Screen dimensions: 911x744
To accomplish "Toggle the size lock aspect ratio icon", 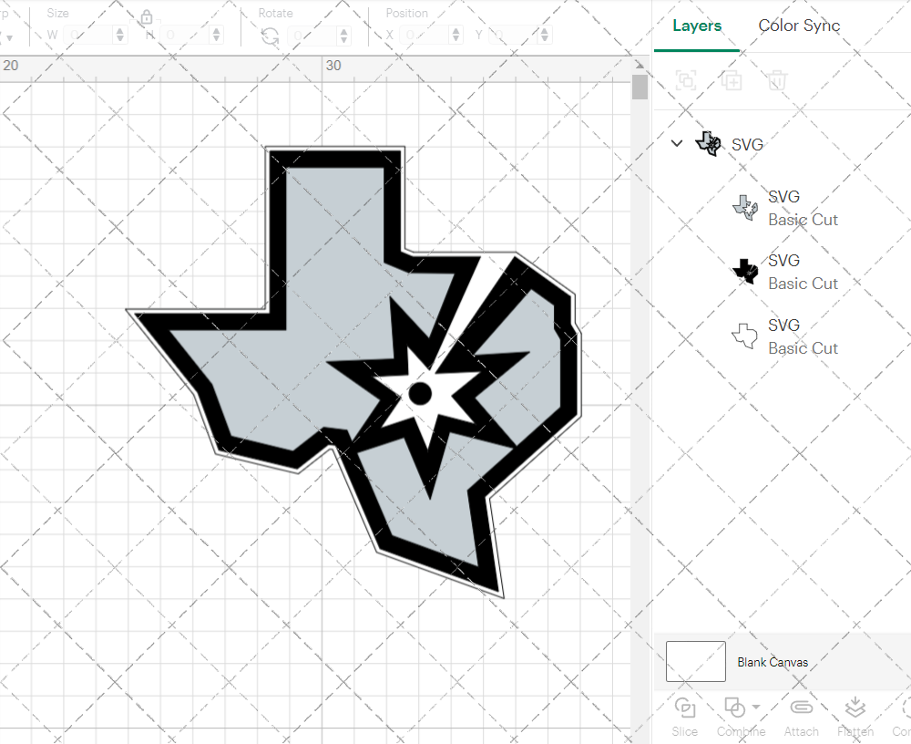I will click(147, 17).
